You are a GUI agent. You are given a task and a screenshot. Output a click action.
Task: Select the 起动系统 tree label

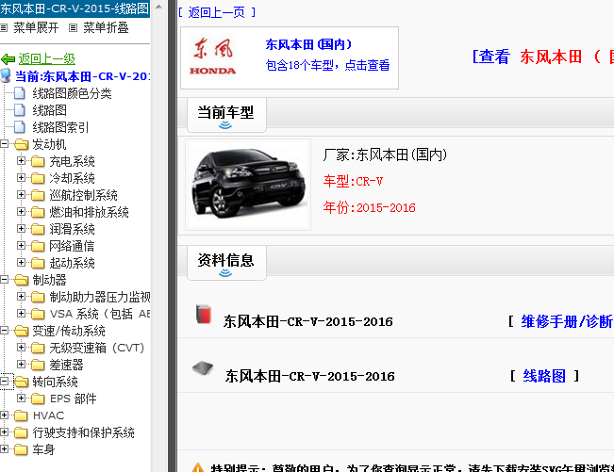[72, 263]
